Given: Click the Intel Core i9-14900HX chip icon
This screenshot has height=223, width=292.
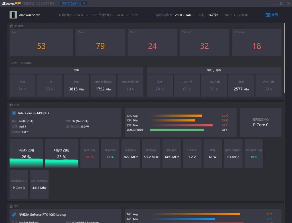Looking at the screenshot, I should (14, 113).
